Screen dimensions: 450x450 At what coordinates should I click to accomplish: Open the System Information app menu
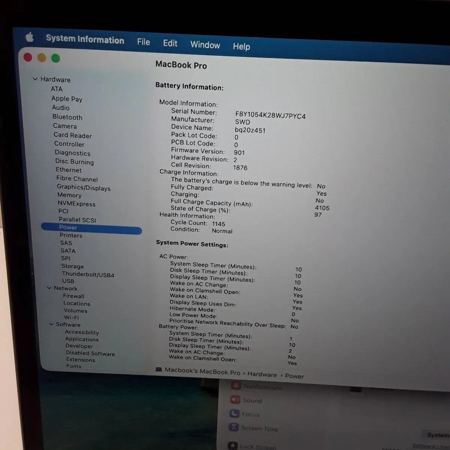[x=85, y=39]
